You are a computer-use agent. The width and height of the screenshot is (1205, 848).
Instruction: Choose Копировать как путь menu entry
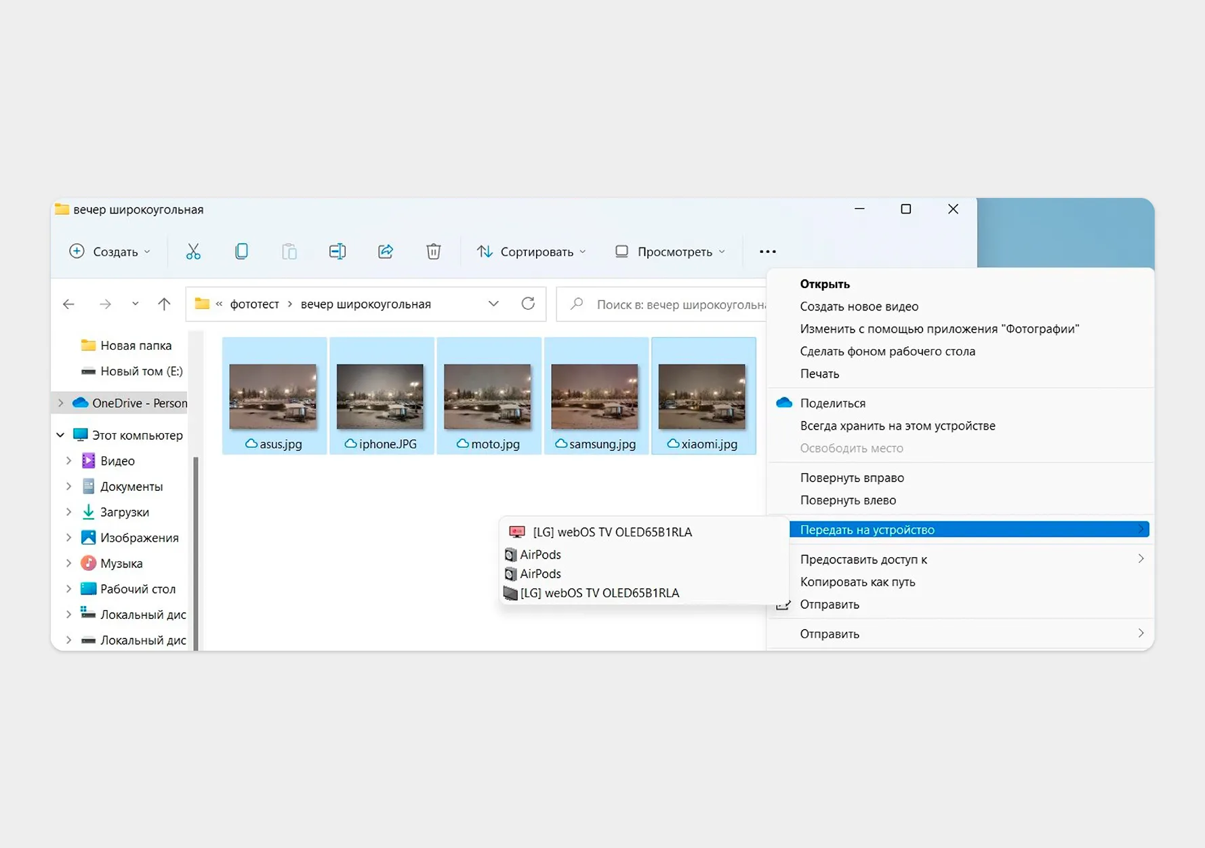[857, 582]
